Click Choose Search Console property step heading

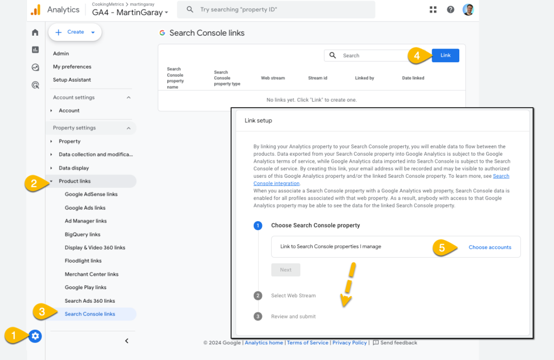pyautogui.click(x=315, y=225)
